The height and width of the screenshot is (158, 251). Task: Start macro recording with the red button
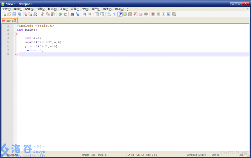(153, 14)
